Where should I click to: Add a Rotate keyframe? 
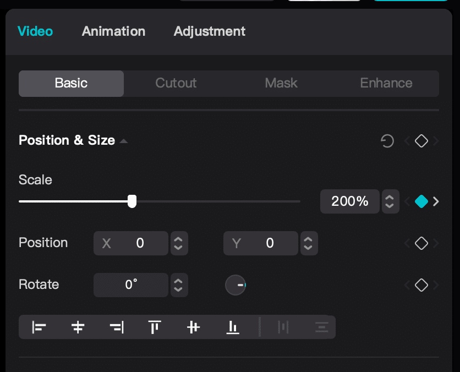click(421, 285)
